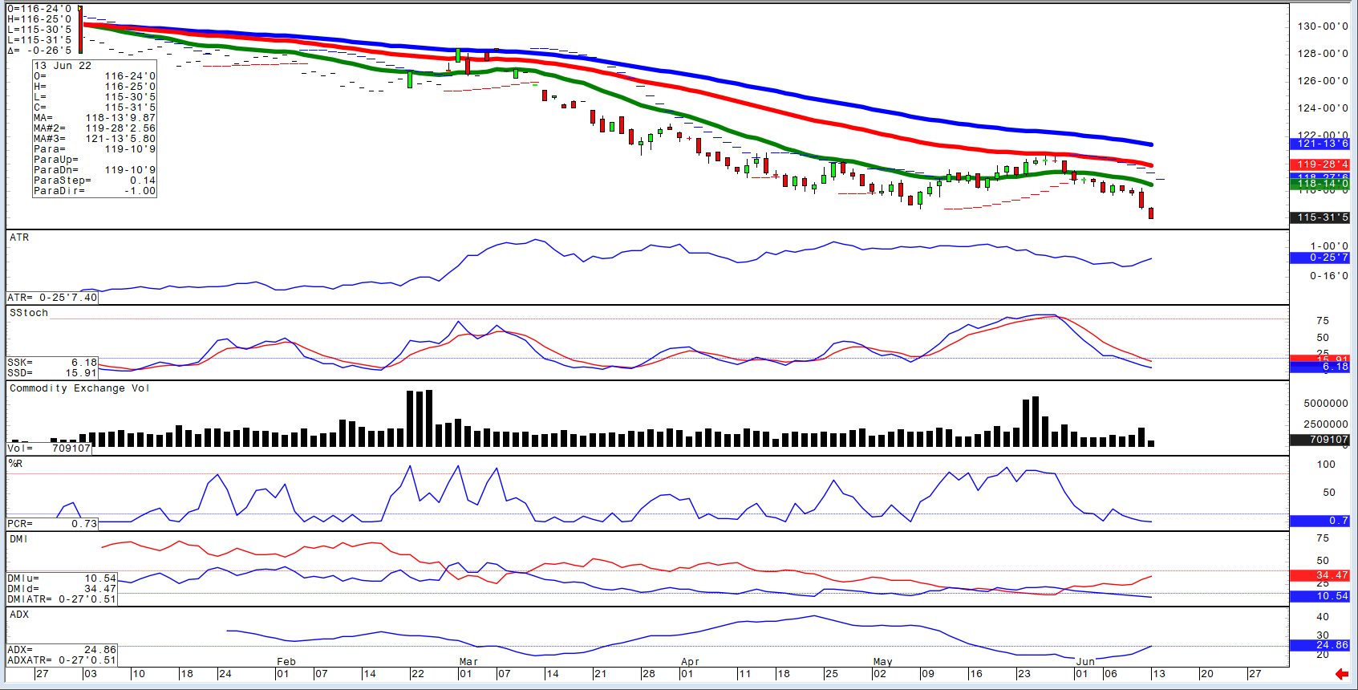
Task: Click the 126-00'0 price axis label
Action: pyautogui.click(x=1323, y=81)
